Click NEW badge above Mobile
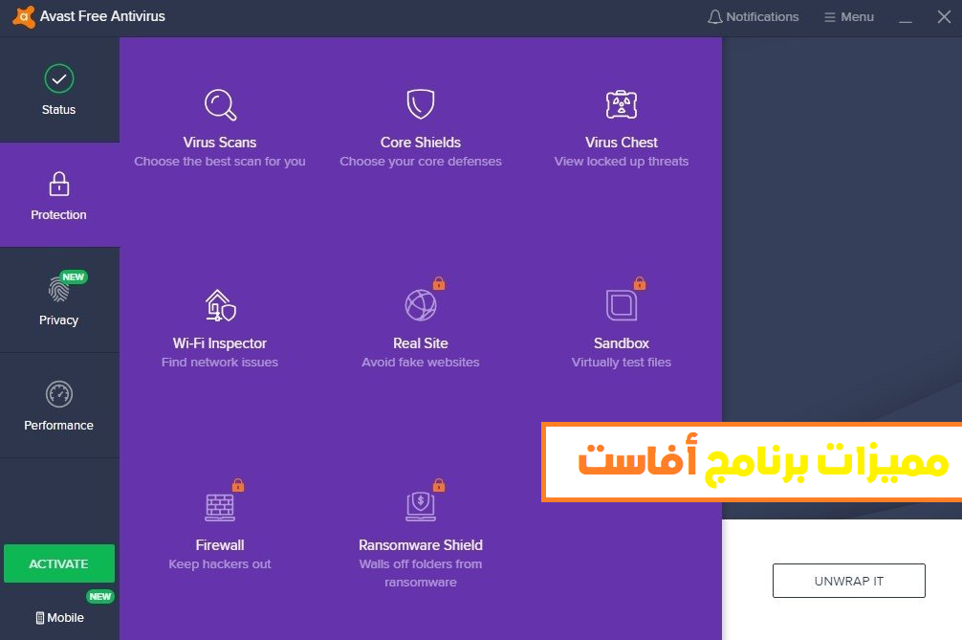The height and width of the screenshot is (640, 962). (100, 596)
